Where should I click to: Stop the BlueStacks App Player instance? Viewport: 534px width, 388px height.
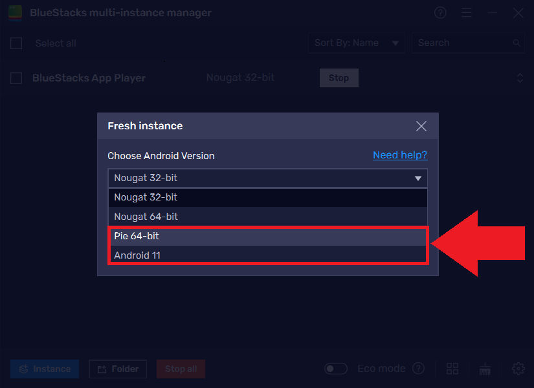click(339, 78)
